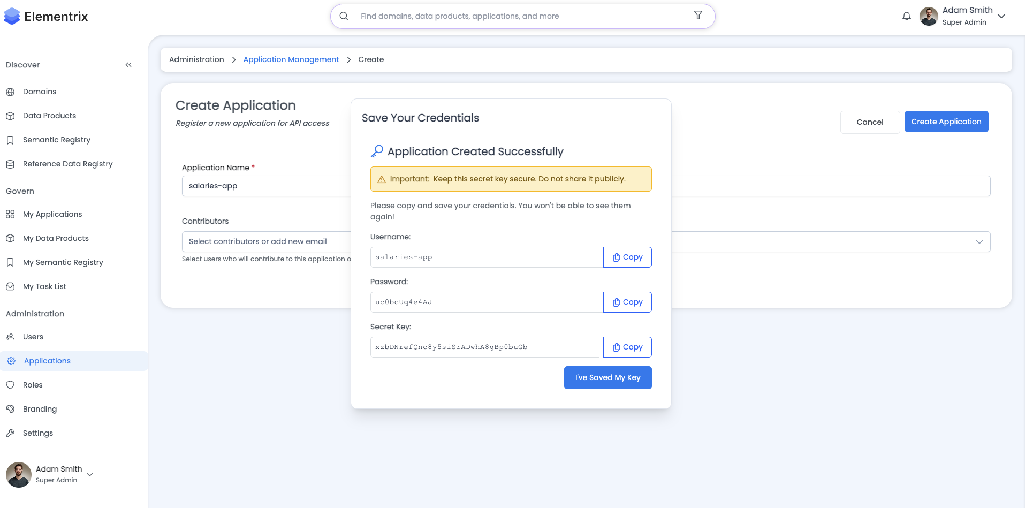Viewport: 1025px width, 508px height.
Task: Copy the Secret Key value
Action: pyautogui.click(x=627, y=347)
